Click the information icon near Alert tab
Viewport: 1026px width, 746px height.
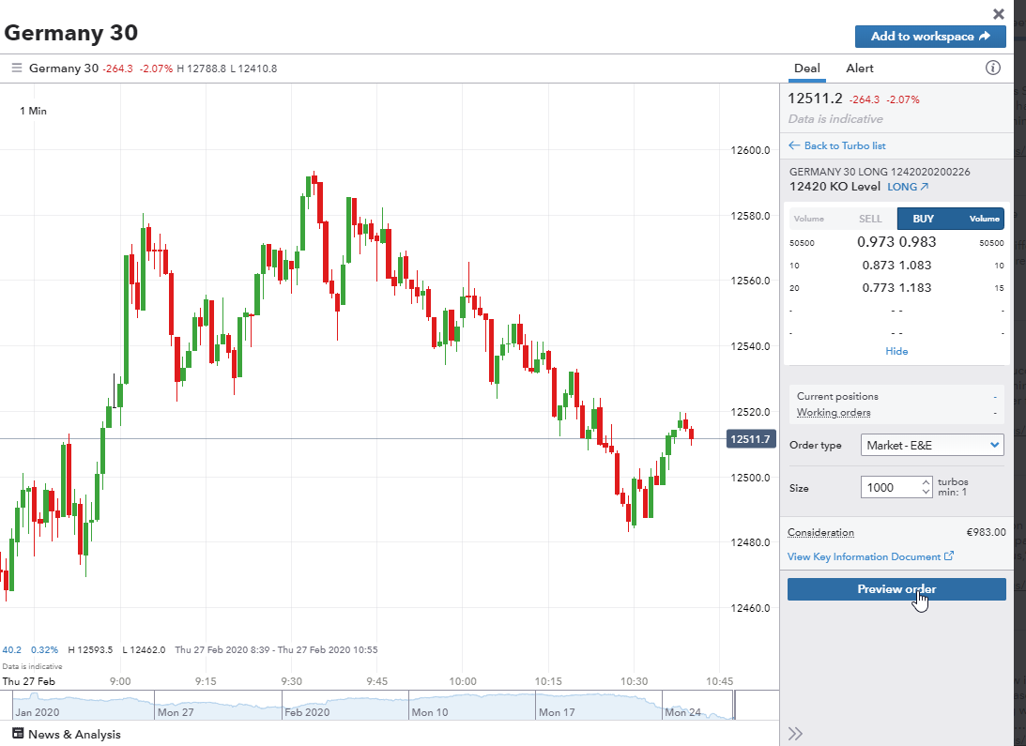pyautogui.click(x=992, y=69)
